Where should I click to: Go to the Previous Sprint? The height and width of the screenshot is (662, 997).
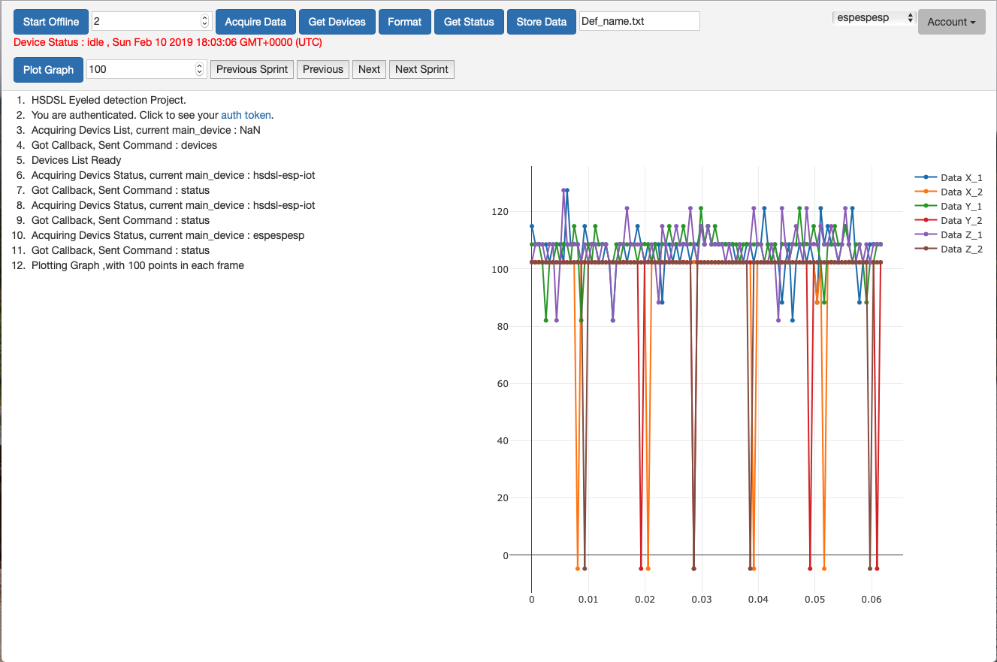pyautogui.click(x=252, y=69)
